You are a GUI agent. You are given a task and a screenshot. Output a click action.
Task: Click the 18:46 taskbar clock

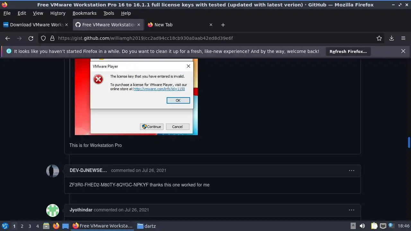point(404,226)
